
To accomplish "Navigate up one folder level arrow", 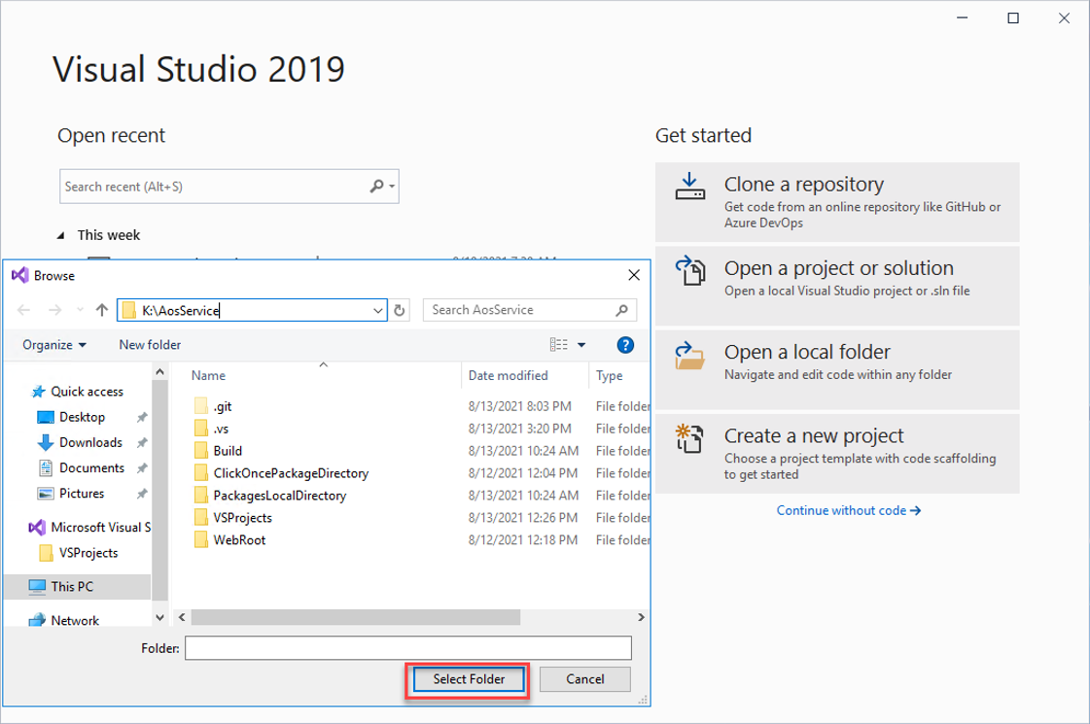I will [102, 310].
